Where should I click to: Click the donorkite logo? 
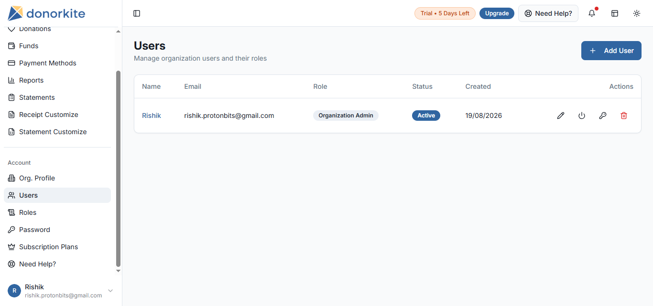coord(46,13)
